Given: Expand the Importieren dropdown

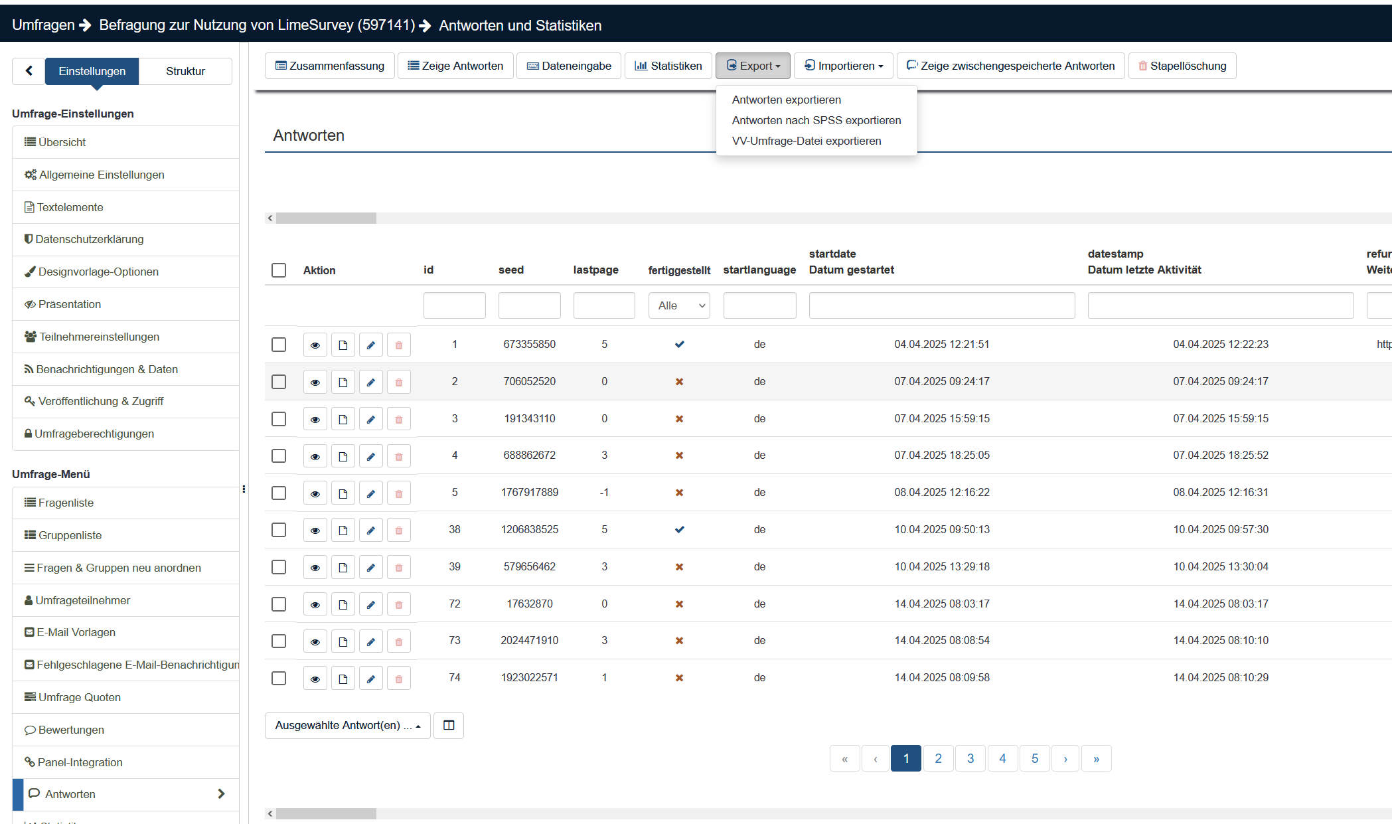Looking at the screenshot, I should coord(843,66).
